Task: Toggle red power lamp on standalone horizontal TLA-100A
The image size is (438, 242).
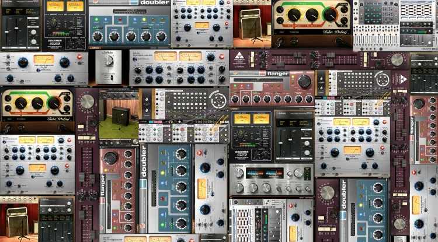Action: [x=79, y=57]
